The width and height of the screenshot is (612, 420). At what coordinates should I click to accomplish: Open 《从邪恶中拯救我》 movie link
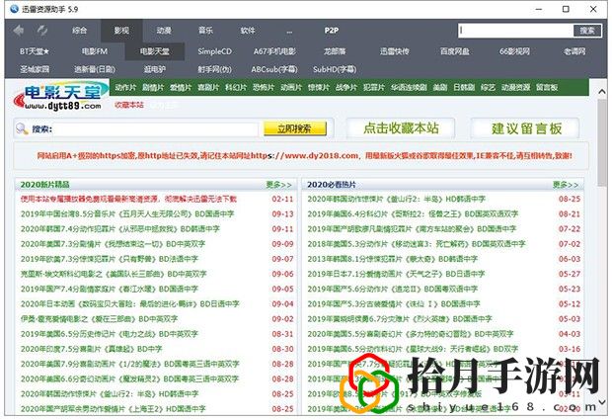click(x=120, y=229)
